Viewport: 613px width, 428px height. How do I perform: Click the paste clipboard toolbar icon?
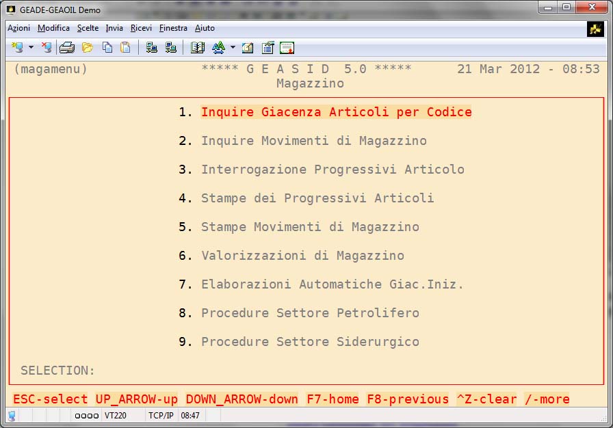(125, 48)
